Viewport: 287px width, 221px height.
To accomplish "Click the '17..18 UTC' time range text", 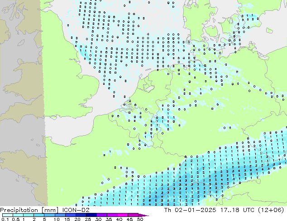I will tap(237, 210).
